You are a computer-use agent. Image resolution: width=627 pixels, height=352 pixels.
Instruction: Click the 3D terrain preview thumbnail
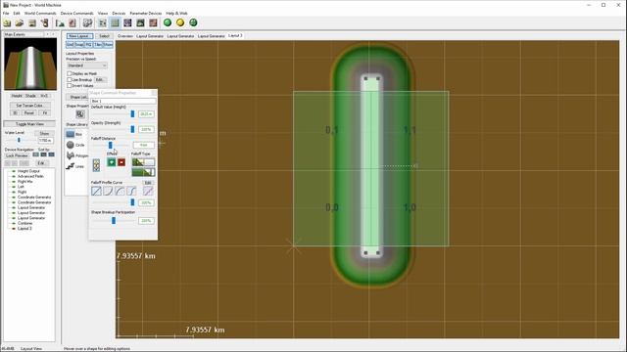point(30,64)
